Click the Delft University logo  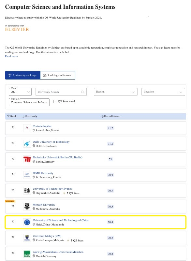pyautogui.click(x=27, y=144)
